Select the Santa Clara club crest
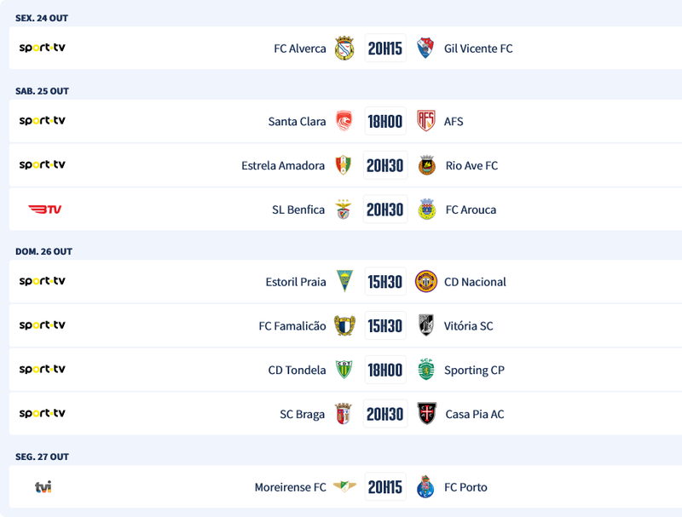Viewport: 682px width, 517px height. [344, 121]
